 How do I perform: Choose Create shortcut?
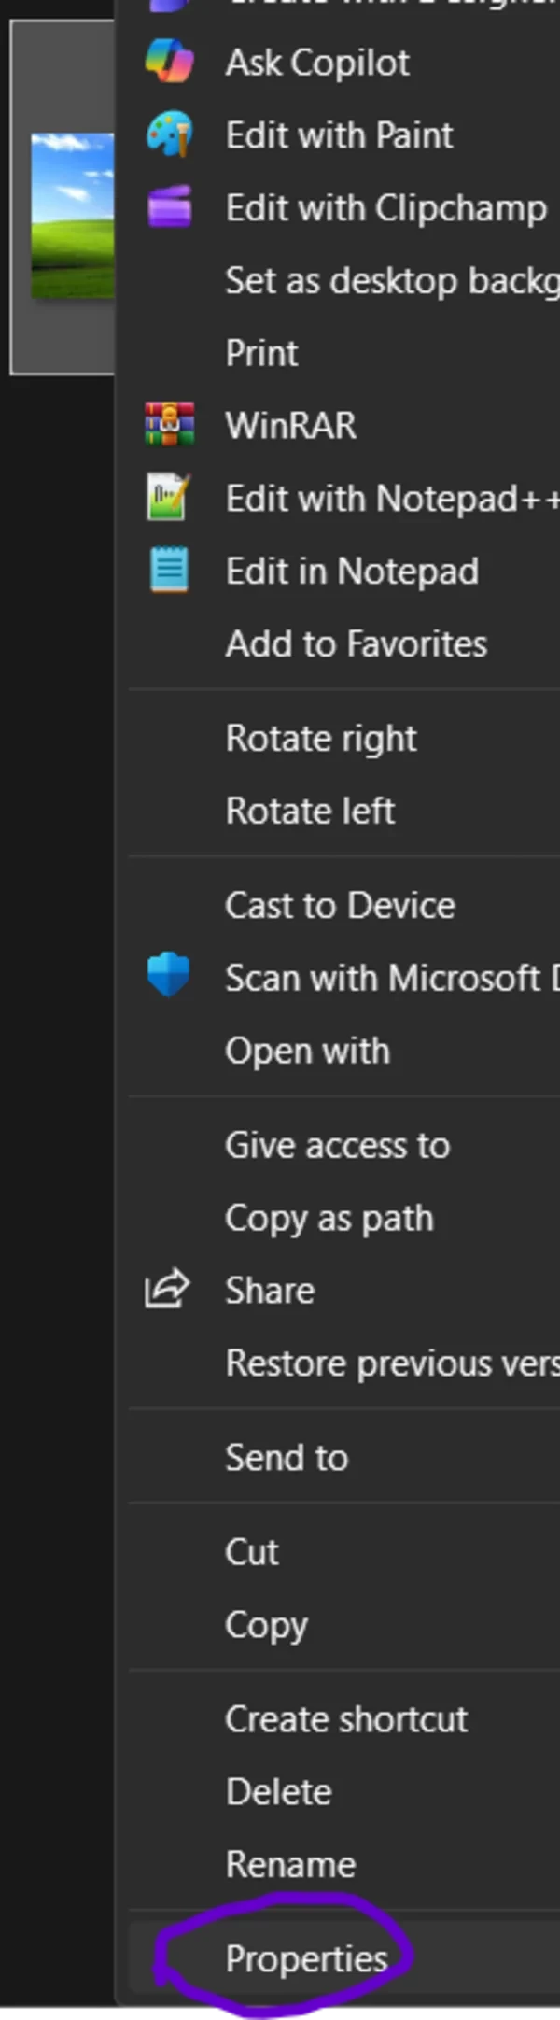[344, 1719]
